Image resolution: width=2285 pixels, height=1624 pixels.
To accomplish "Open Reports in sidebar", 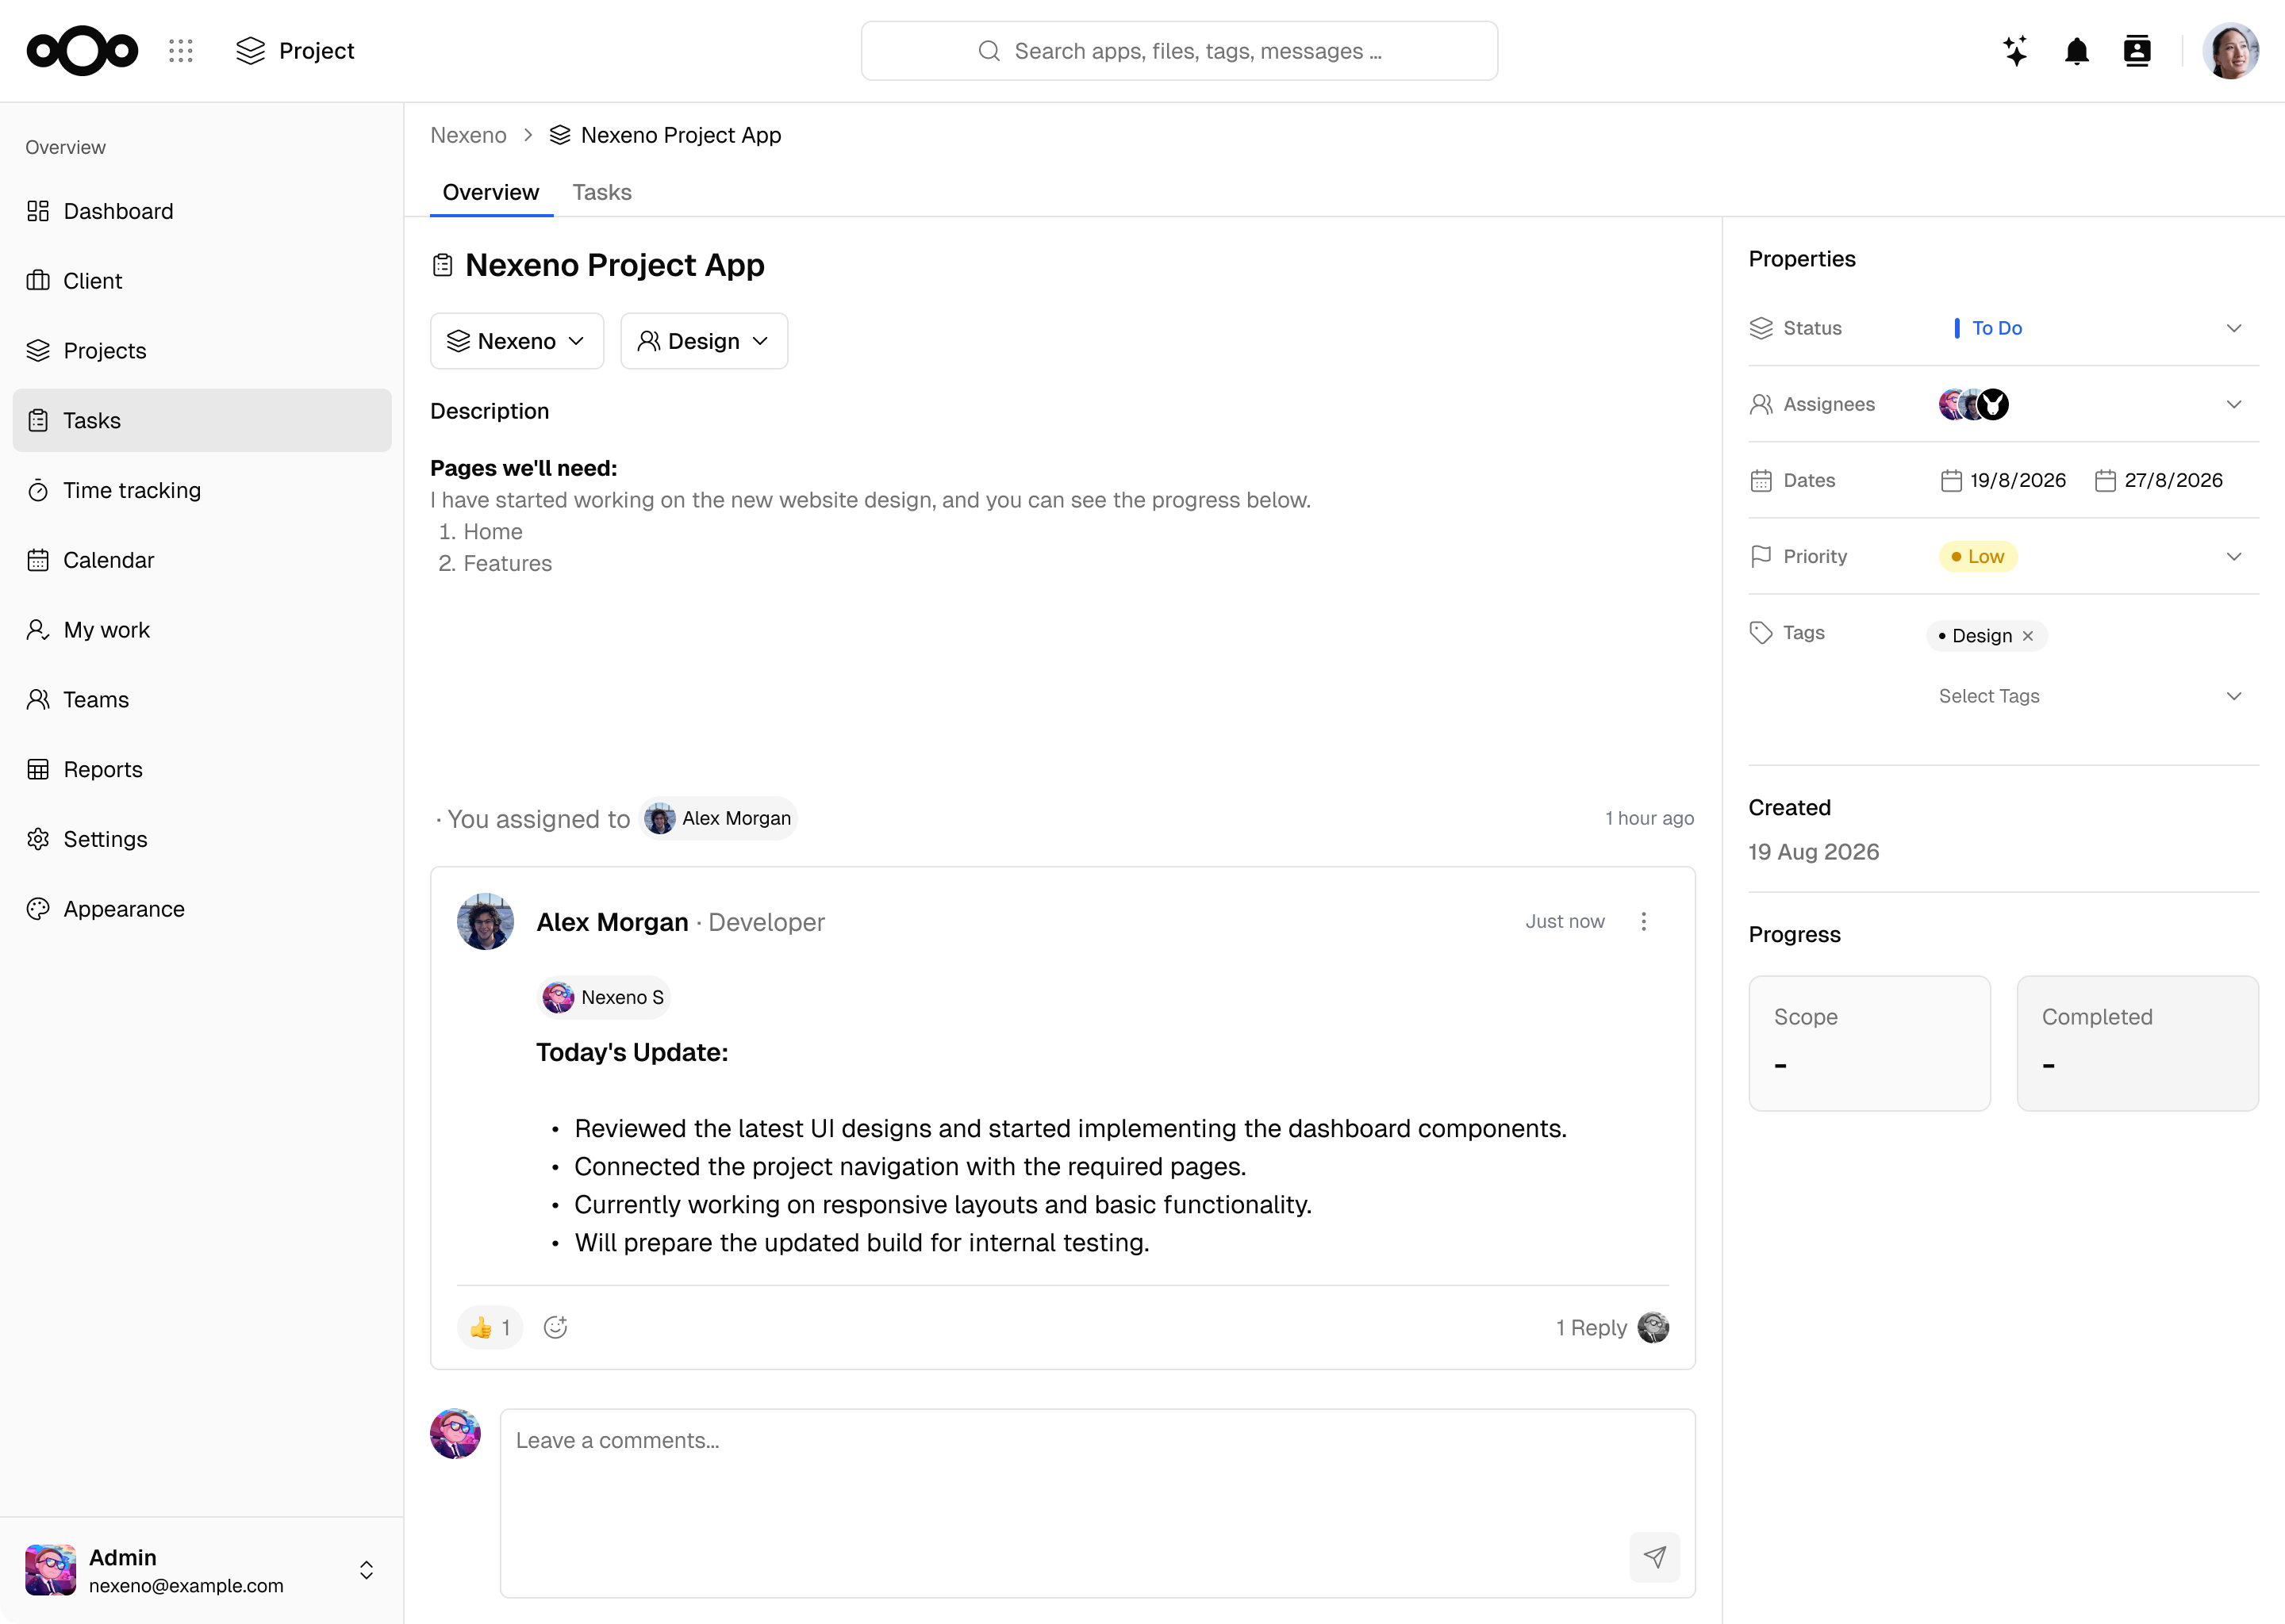I will pos(202,769).
